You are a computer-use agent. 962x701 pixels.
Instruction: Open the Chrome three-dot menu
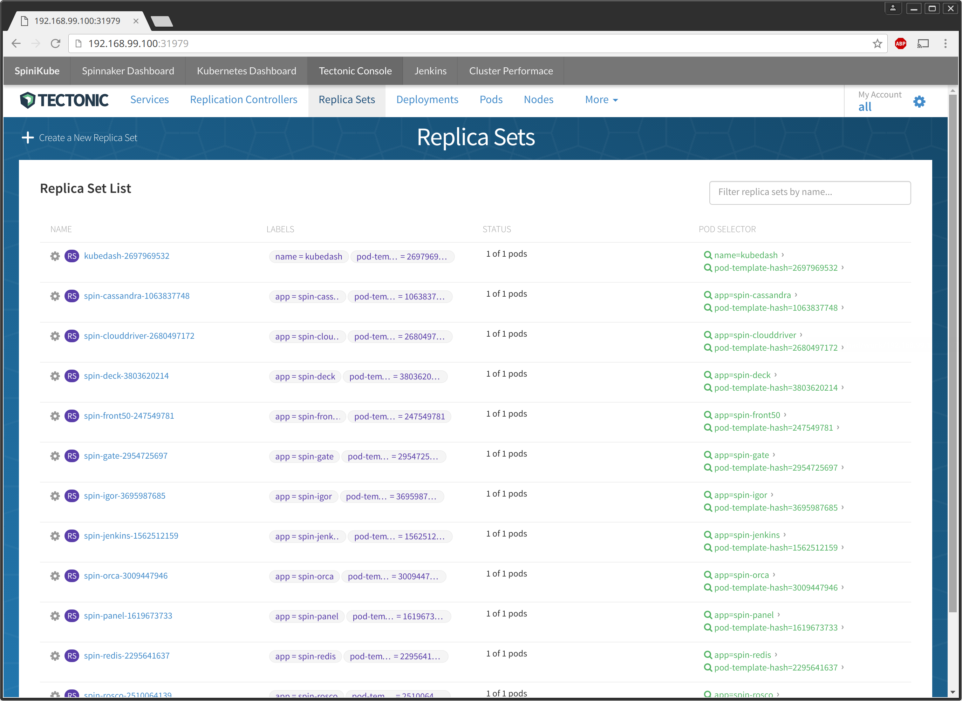point(945,43)
